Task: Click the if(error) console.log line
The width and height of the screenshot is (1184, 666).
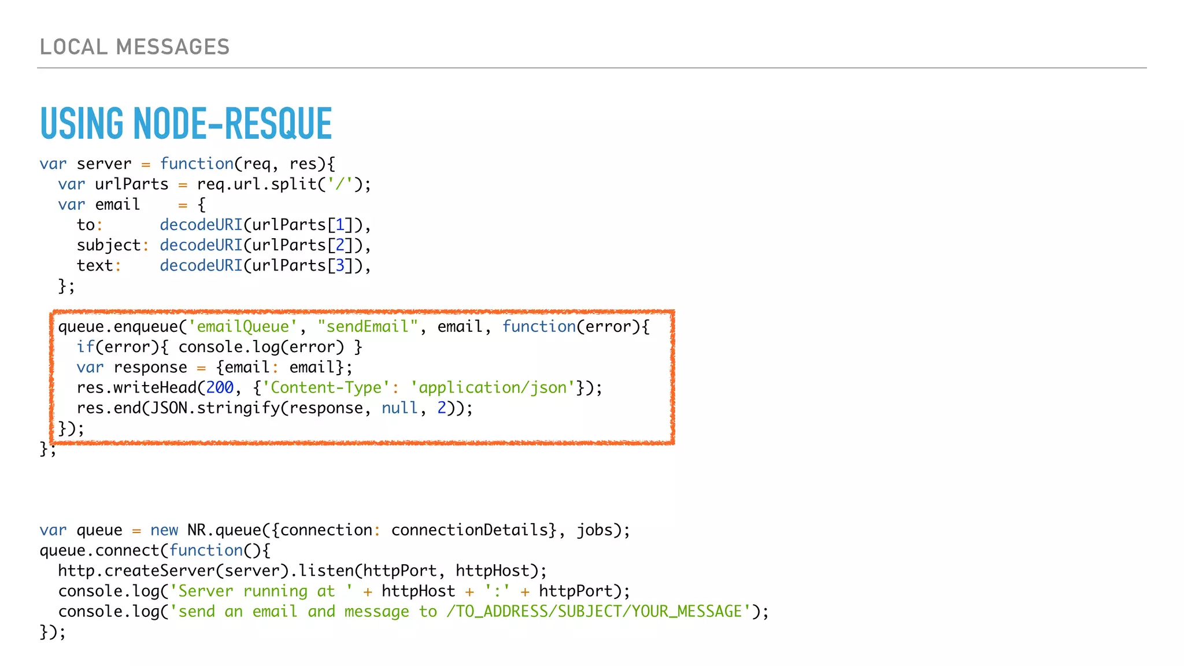Action: click(219, 347)
